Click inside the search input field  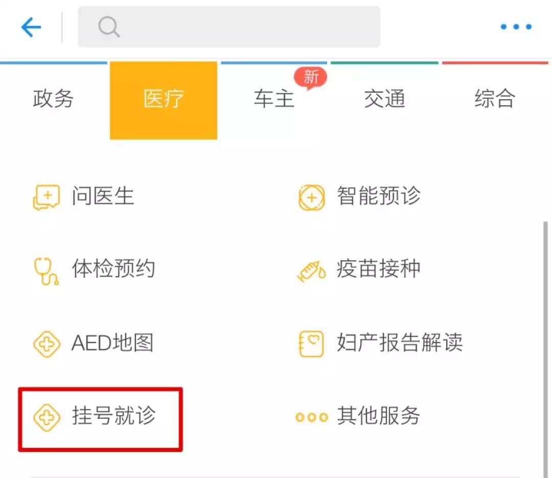click(x=230, y=27)
